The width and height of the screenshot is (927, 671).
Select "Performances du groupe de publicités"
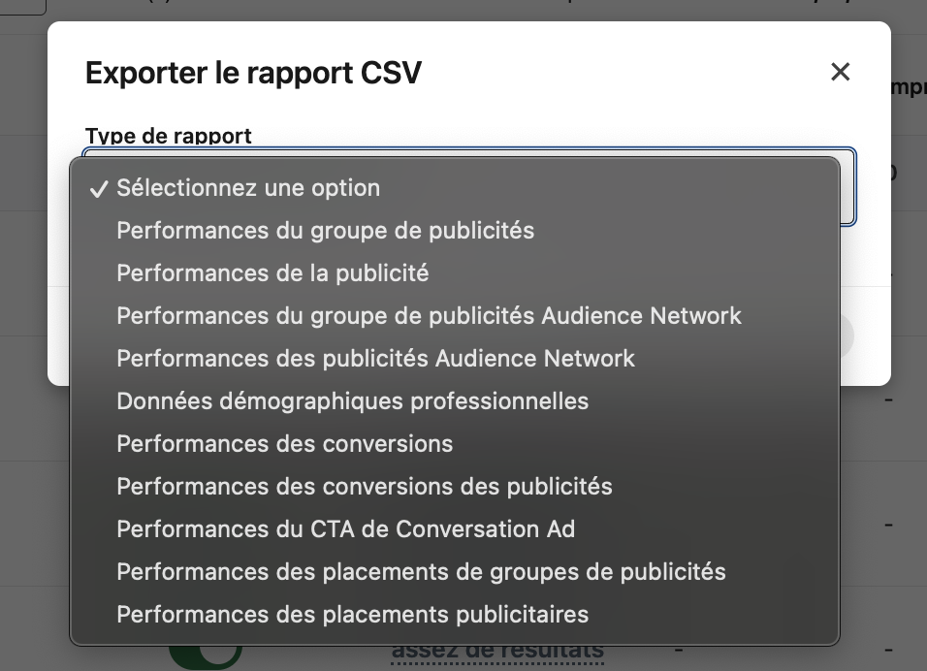(x=326, y=230)
